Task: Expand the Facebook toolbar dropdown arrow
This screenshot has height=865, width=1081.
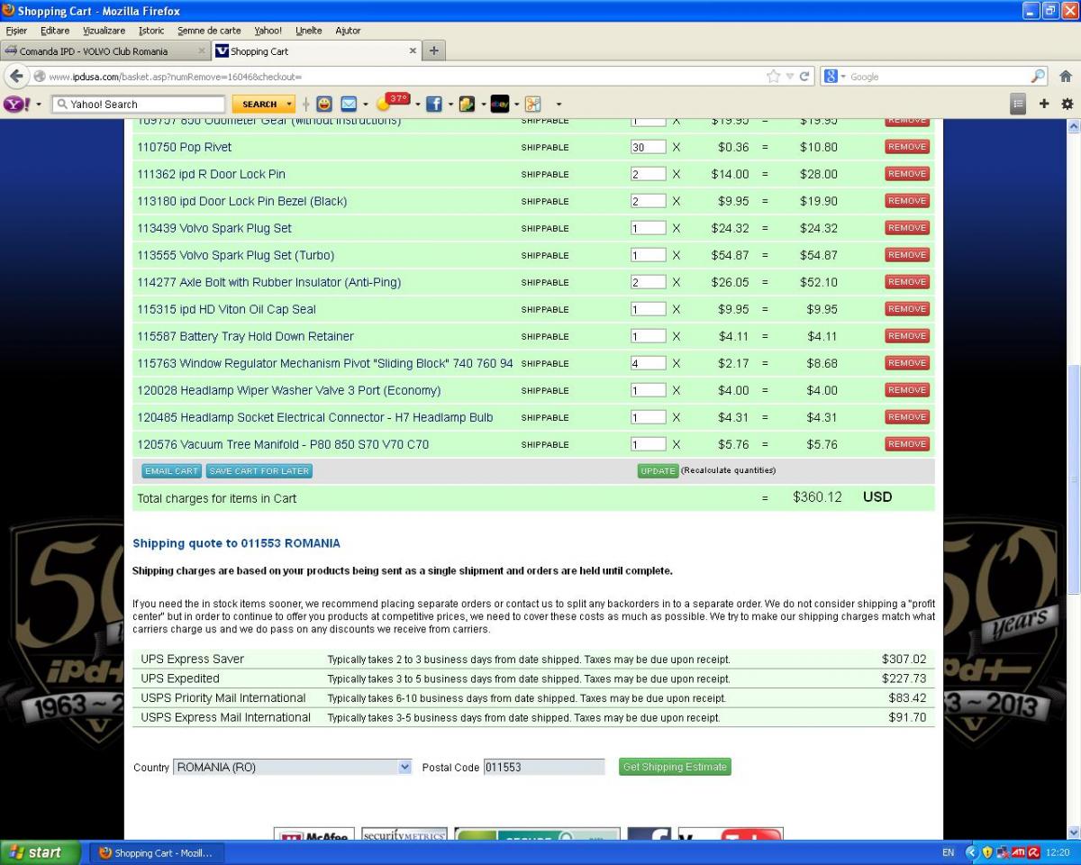Action: click(x=451, y=105)
